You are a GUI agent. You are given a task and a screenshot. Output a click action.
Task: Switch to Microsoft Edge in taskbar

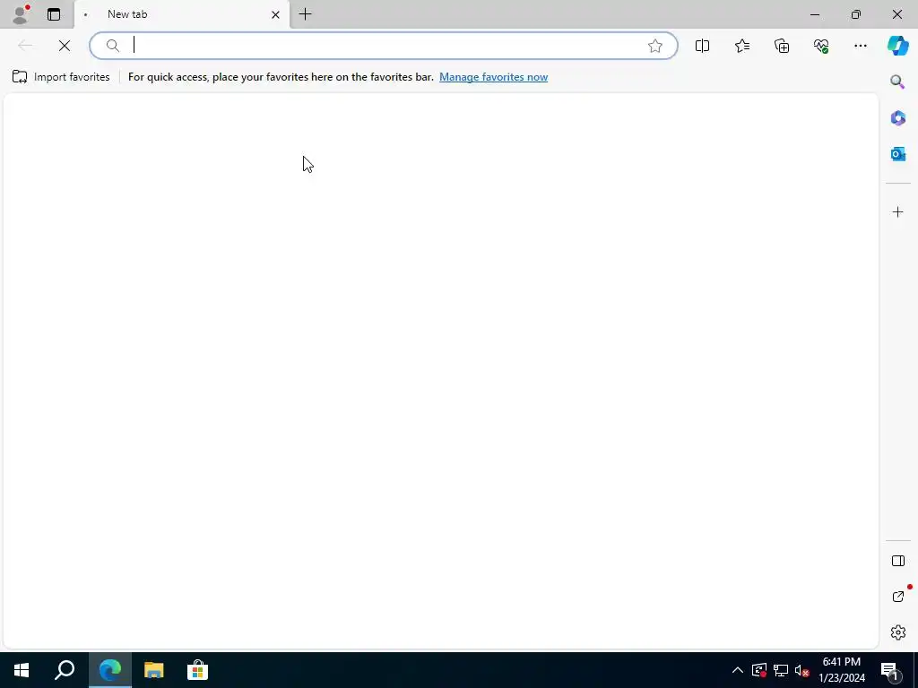coord(109,670)
